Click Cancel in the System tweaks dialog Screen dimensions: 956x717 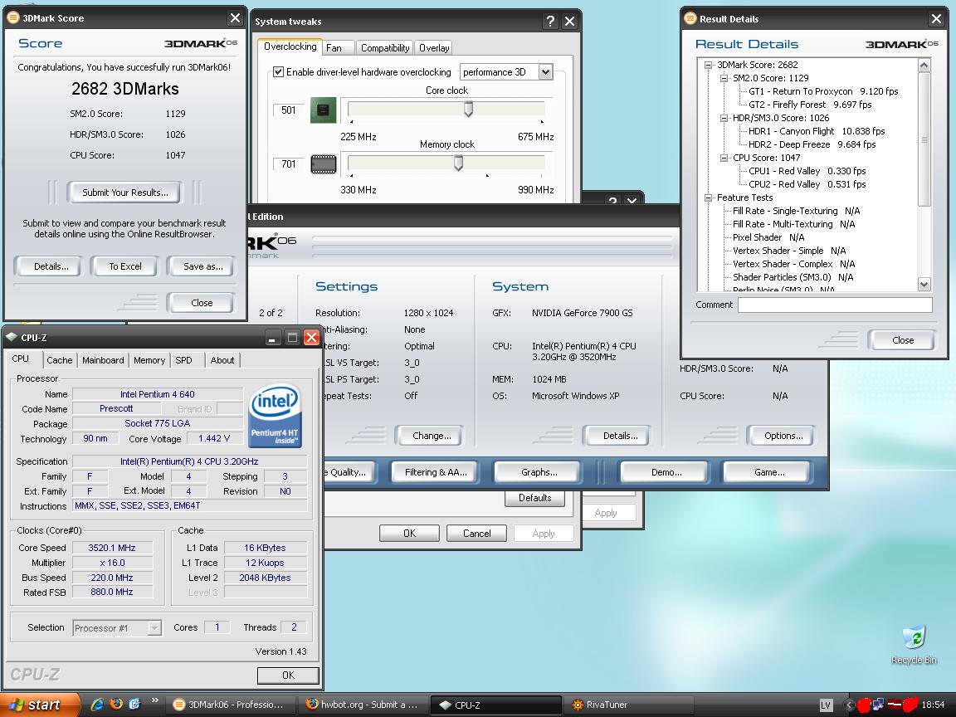[x=477, y=534]
